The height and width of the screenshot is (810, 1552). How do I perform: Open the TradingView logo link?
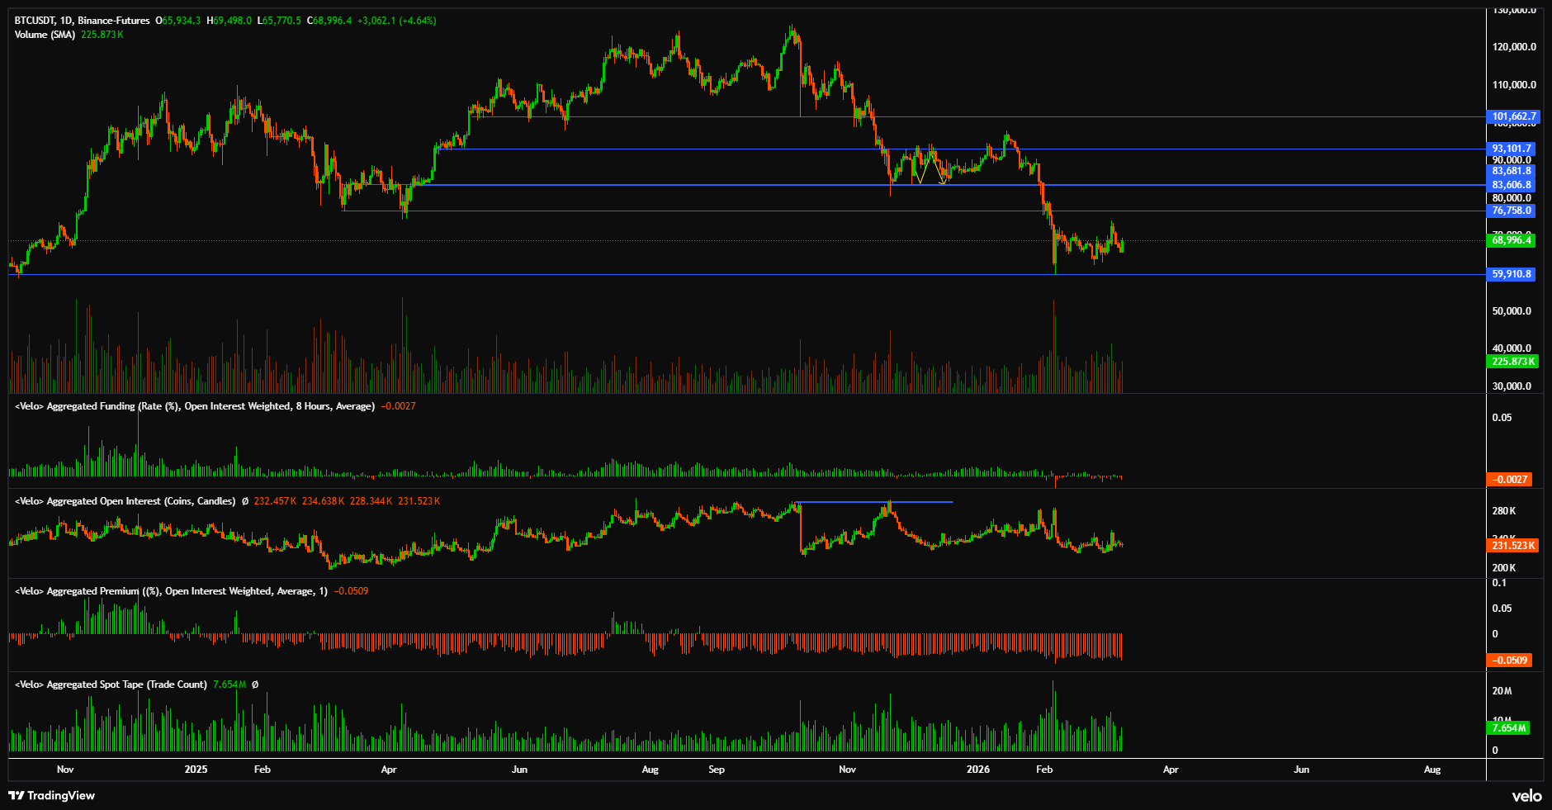point(51,795)
